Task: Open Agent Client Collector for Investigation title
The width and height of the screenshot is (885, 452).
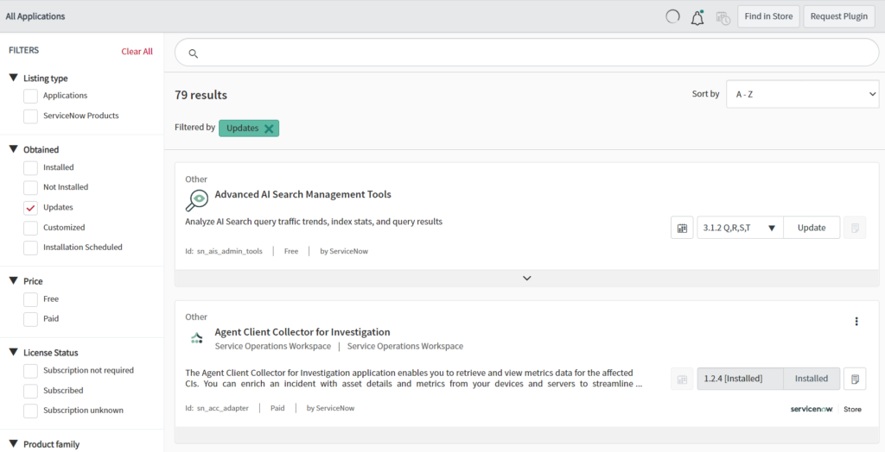Action: pos(302,332)
